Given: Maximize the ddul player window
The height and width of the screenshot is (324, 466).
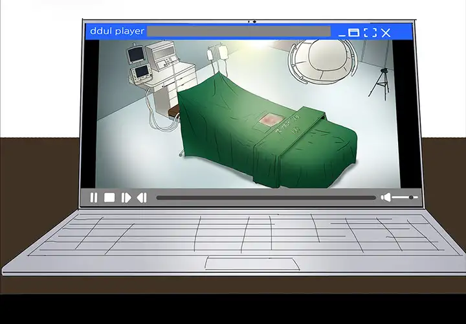Looking at the screenshot, I should (x=354, y=32).
